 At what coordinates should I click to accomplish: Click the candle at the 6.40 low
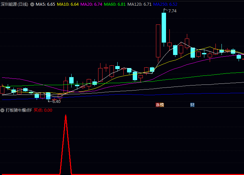click(x=48, y=96)
